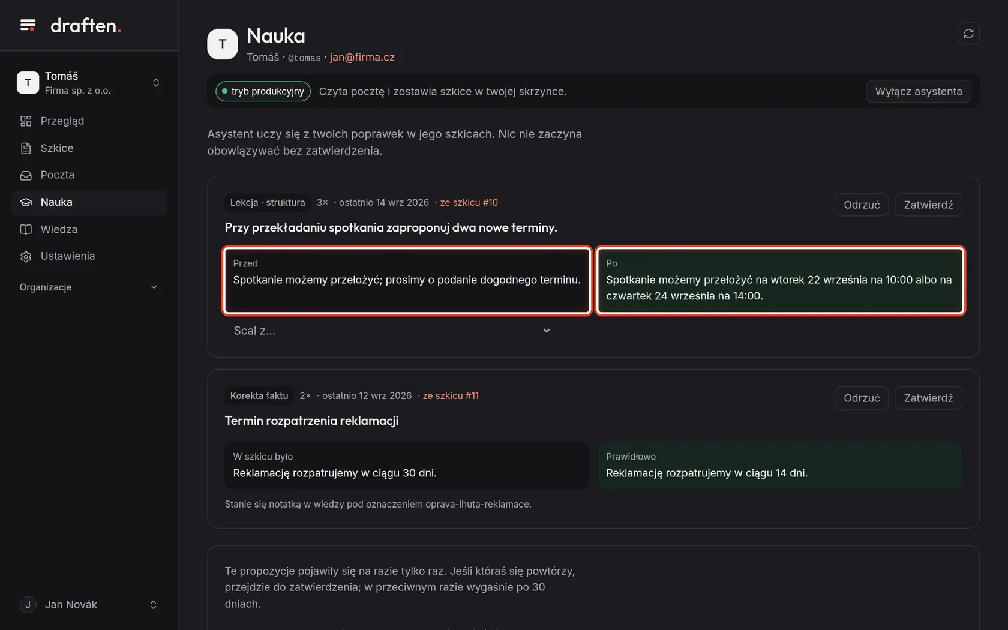Select the Nauka sidebar item
The image size is (1008, 630).
[x=89, y=202]
